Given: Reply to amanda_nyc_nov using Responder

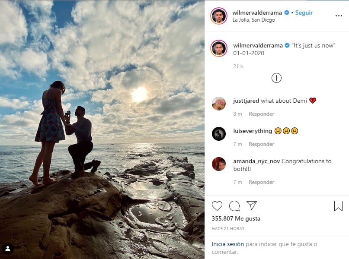Looking at the screenshot, I should pyautogui.click(x=261, y=182).
